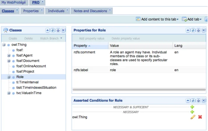The height and width of the screenshot is (131, 208).
Task: Click the Add content to this tab icon
Action: click(138, 19)
